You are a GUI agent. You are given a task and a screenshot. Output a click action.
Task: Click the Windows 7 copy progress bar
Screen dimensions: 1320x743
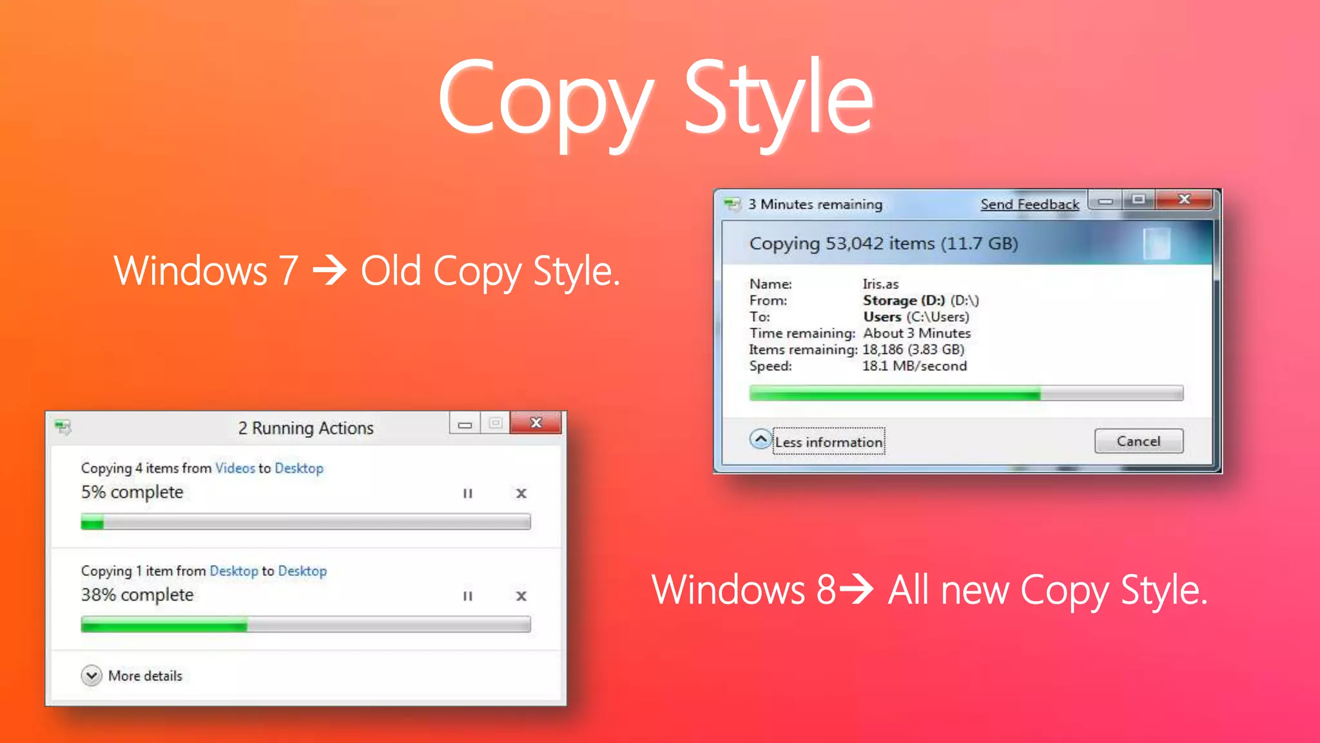pos(966,393)
